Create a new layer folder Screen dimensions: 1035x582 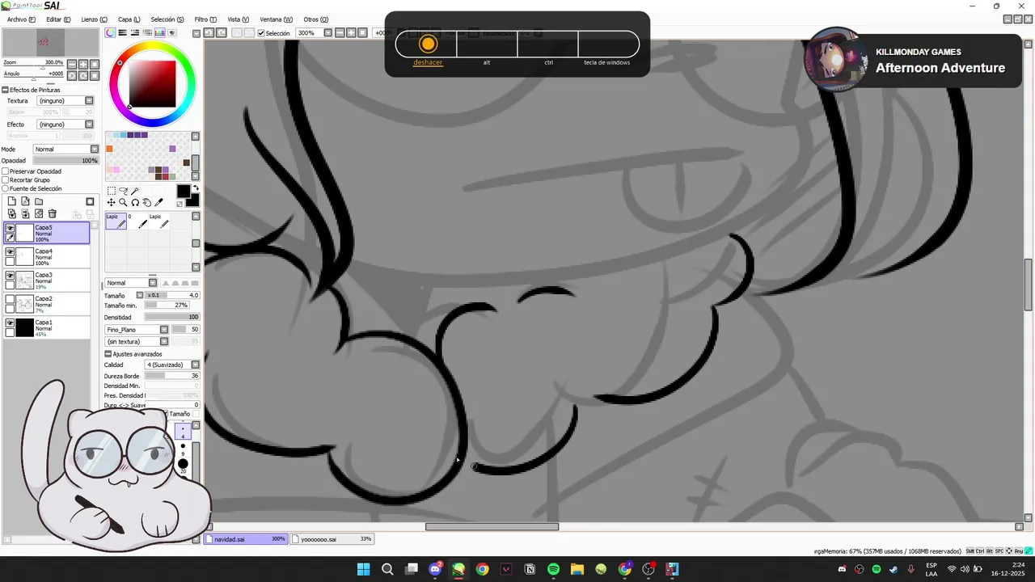[x=38, y=201]
